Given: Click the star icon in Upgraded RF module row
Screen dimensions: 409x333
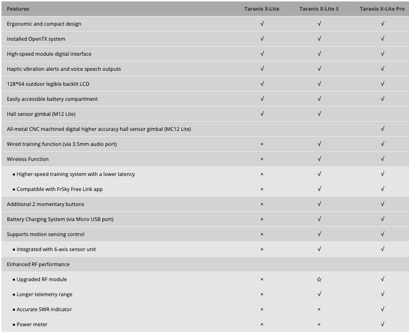Looking at the screenshot, I should [319, 280].
